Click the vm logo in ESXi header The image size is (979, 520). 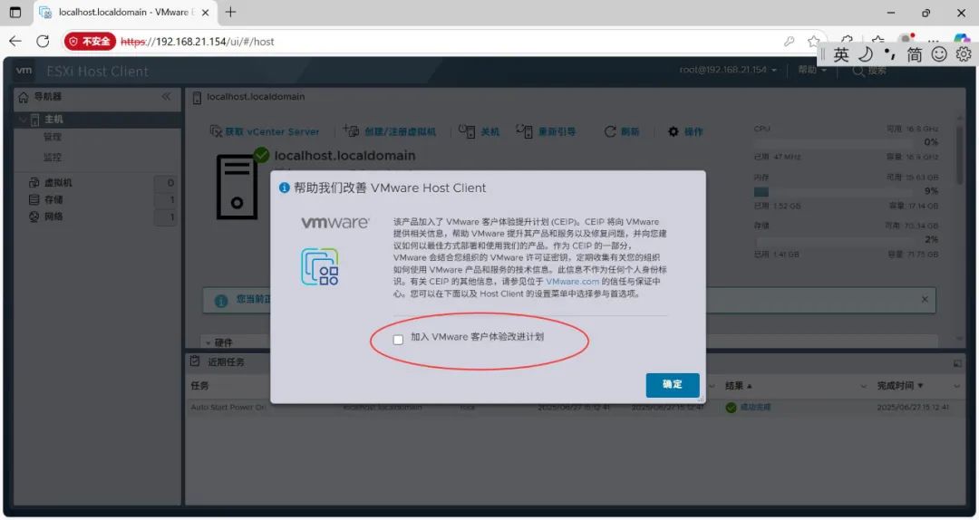[x=24, y=71]
